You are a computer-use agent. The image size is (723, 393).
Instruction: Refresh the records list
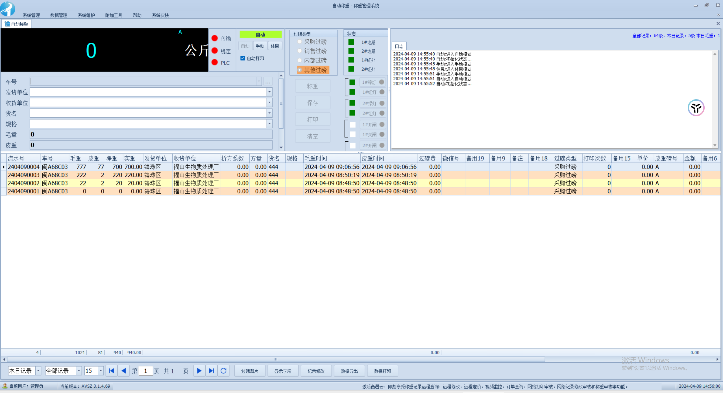pyautogui.click(x=223, y=371)
